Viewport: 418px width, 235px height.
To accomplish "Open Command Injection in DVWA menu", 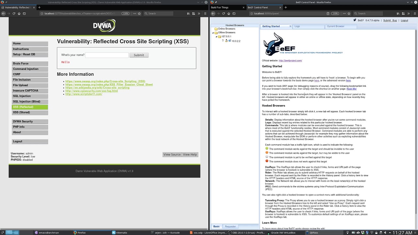I will (x=30, y=69).
